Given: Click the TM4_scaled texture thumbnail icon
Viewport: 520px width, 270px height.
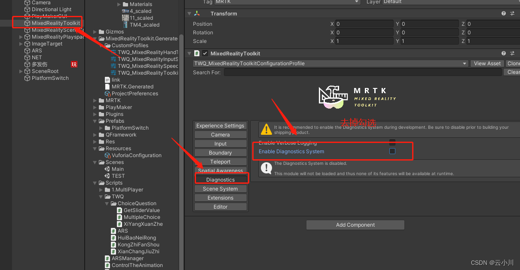Looking at the screenshot, I should 125,25.
